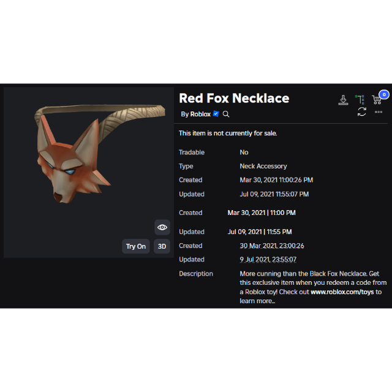The image size is (392, 392).
Task: Click the Red Fox Necklace title
Action: (x=234, y=98)
